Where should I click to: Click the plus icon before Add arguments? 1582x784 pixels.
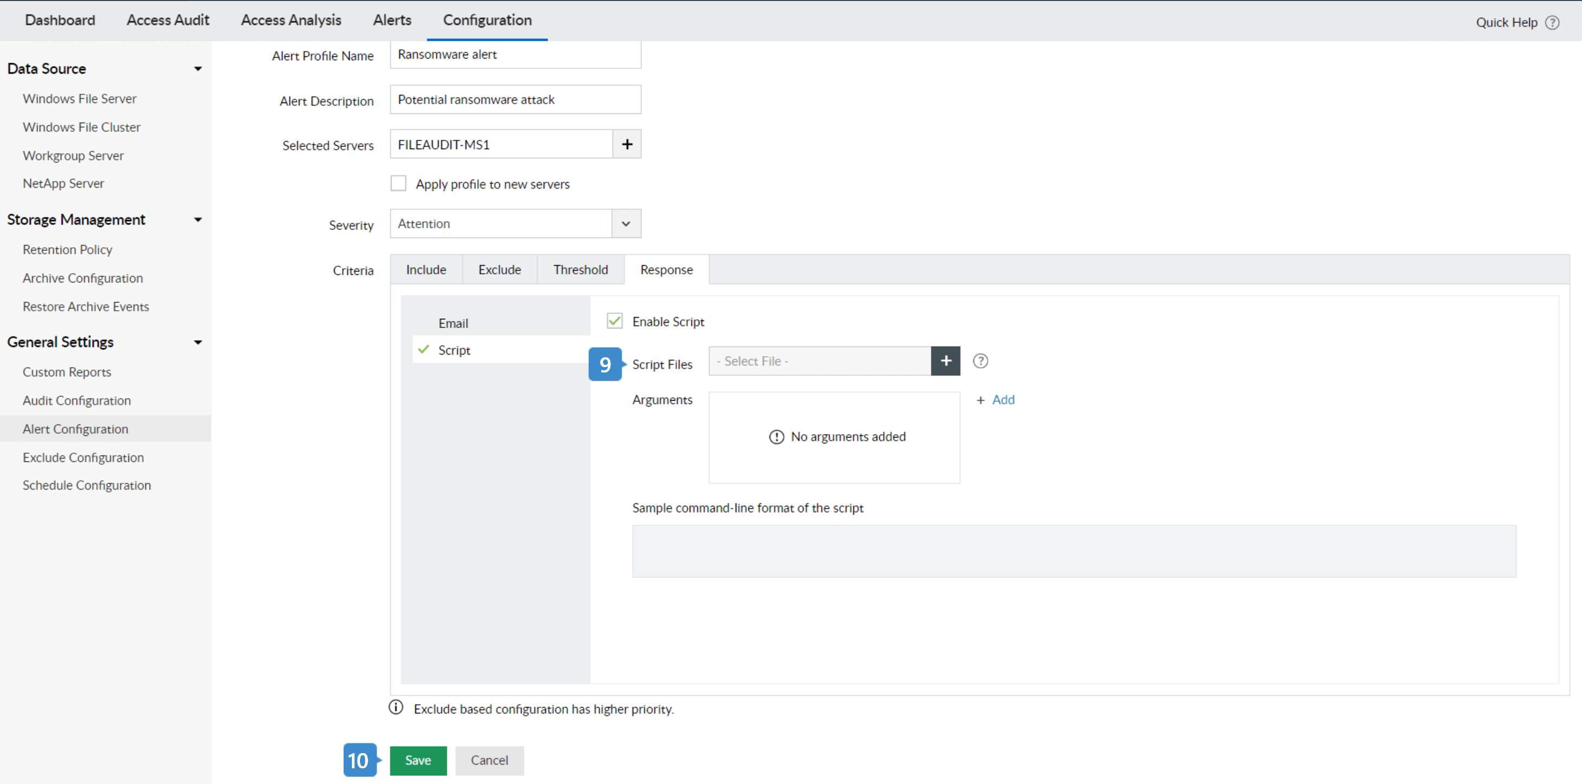coord(980,400)
